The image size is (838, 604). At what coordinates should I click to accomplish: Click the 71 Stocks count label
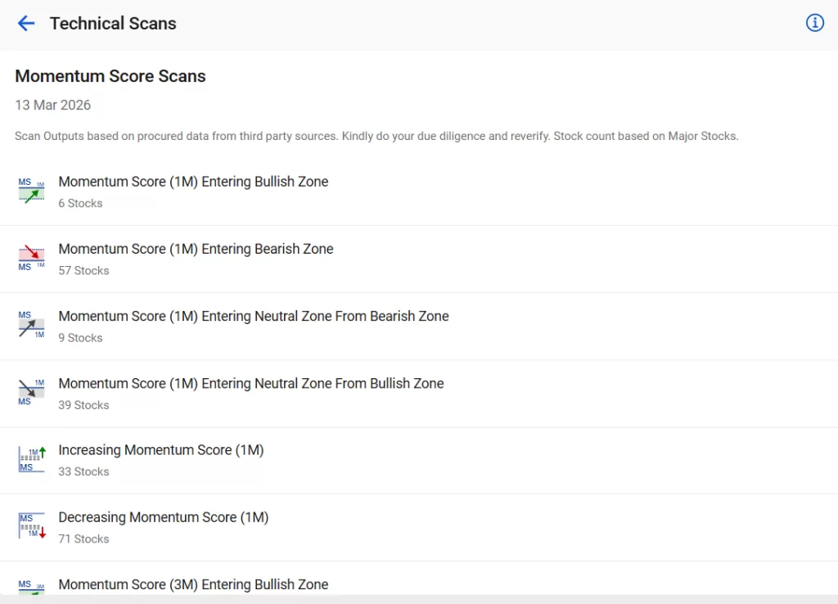point(83,539)
